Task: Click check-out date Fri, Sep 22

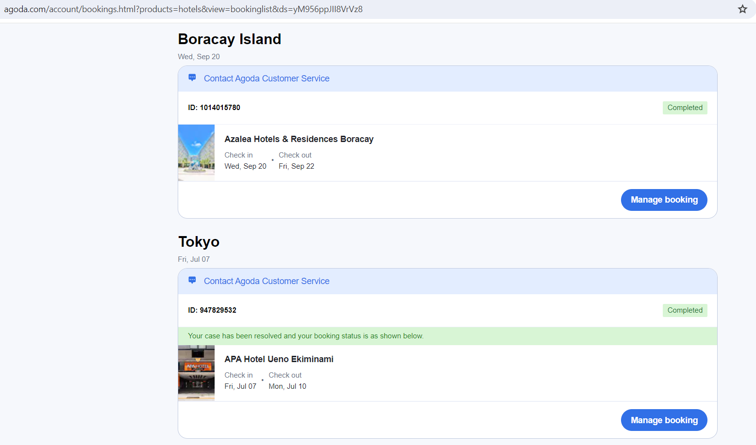Action: click(x=296, y=166)
